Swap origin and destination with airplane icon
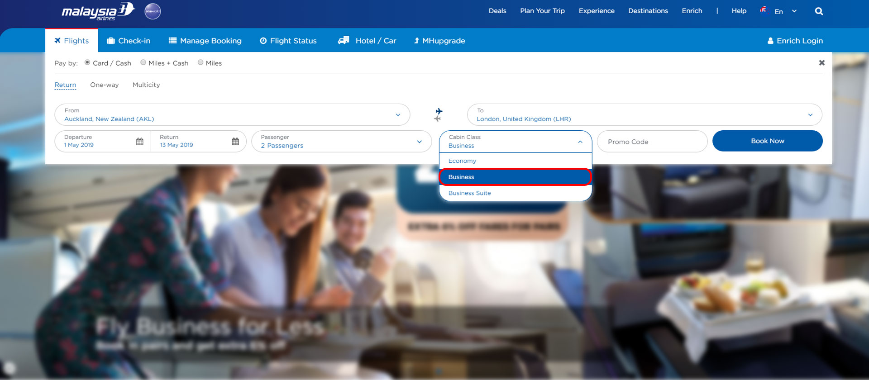Viewport: 869px width, 380px height. (x=438, y=114)
